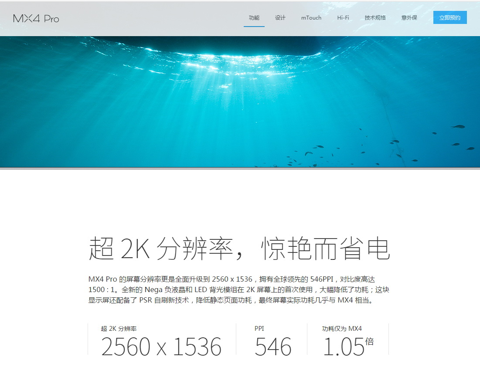Click the 立即预约 reservation button
Image resolution: width=480 pixels, height=370 pixels.
click(x=449, y=17)
